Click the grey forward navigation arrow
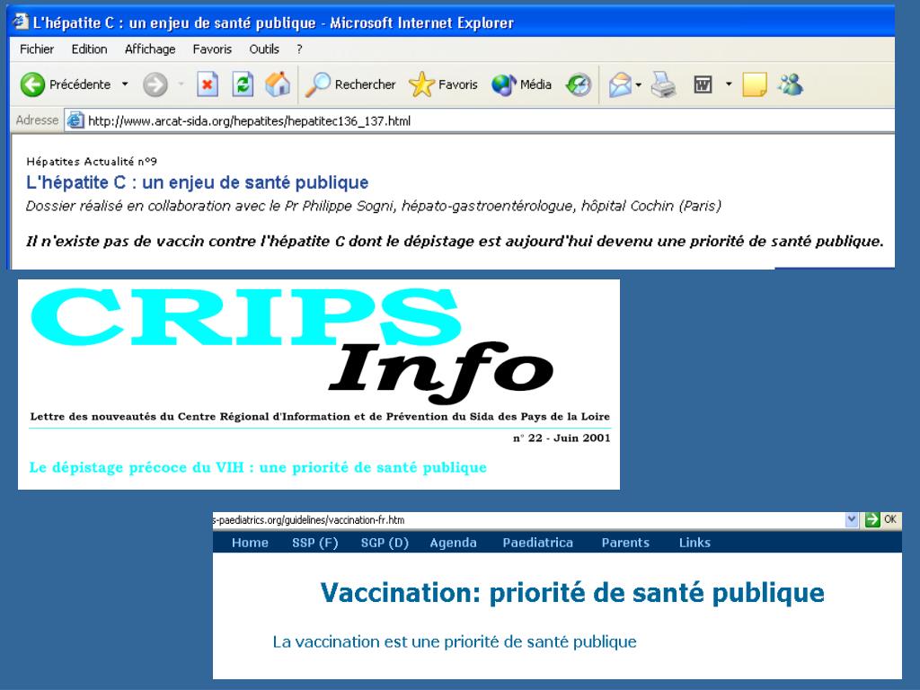Screen dimensions: 920x690 [155, 84]
